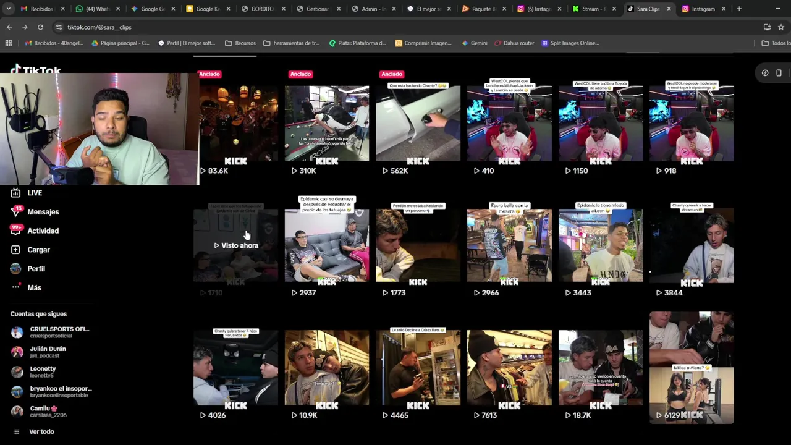Open the install app icon in address bar
This screenshot has width=791, height=445.
coord(767,27)
